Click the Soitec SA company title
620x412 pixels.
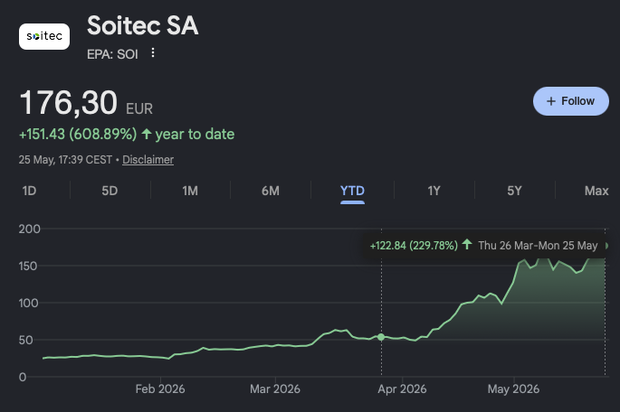(x=142, y=25)
